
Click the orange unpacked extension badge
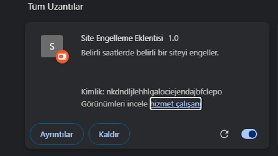[x=62, y=57]
